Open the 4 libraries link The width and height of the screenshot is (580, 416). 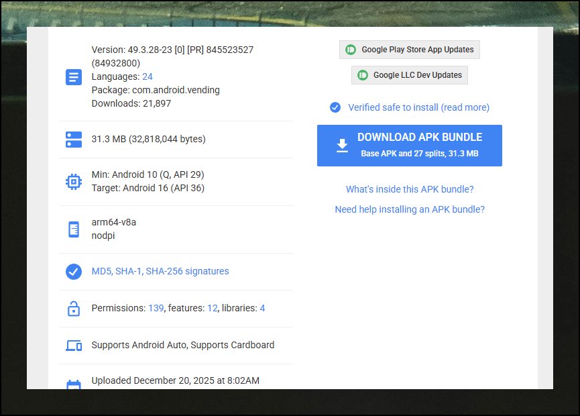coord(262,308)
